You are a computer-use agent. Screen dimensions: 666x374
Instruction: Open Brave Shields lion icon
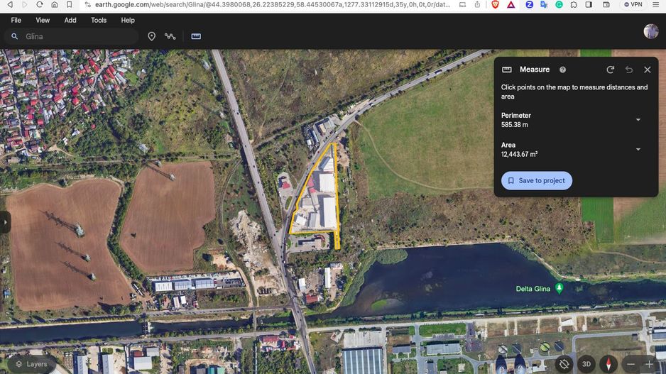(496, 5)
